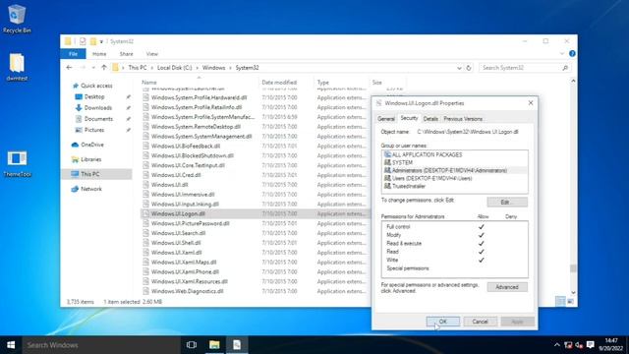Select Quick access in navigation pane
The width and height of the screenshot is (629, 354).
point(96,86)
